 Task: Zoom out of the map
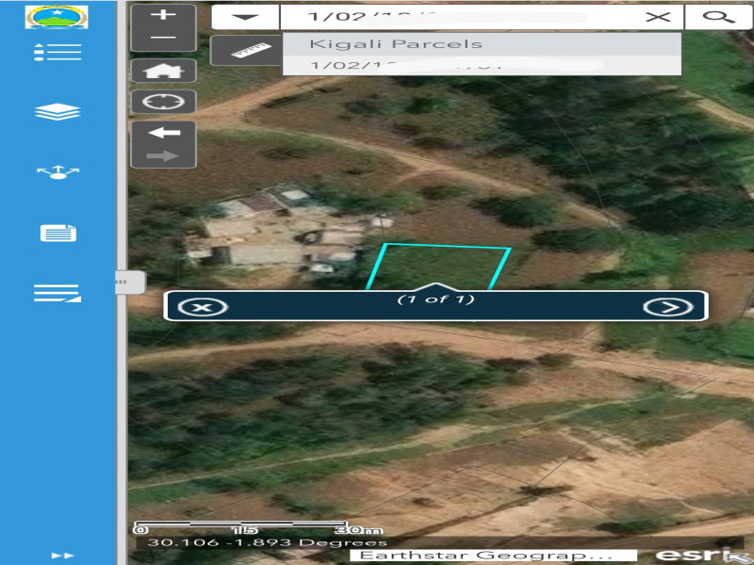tap(163, 39)
